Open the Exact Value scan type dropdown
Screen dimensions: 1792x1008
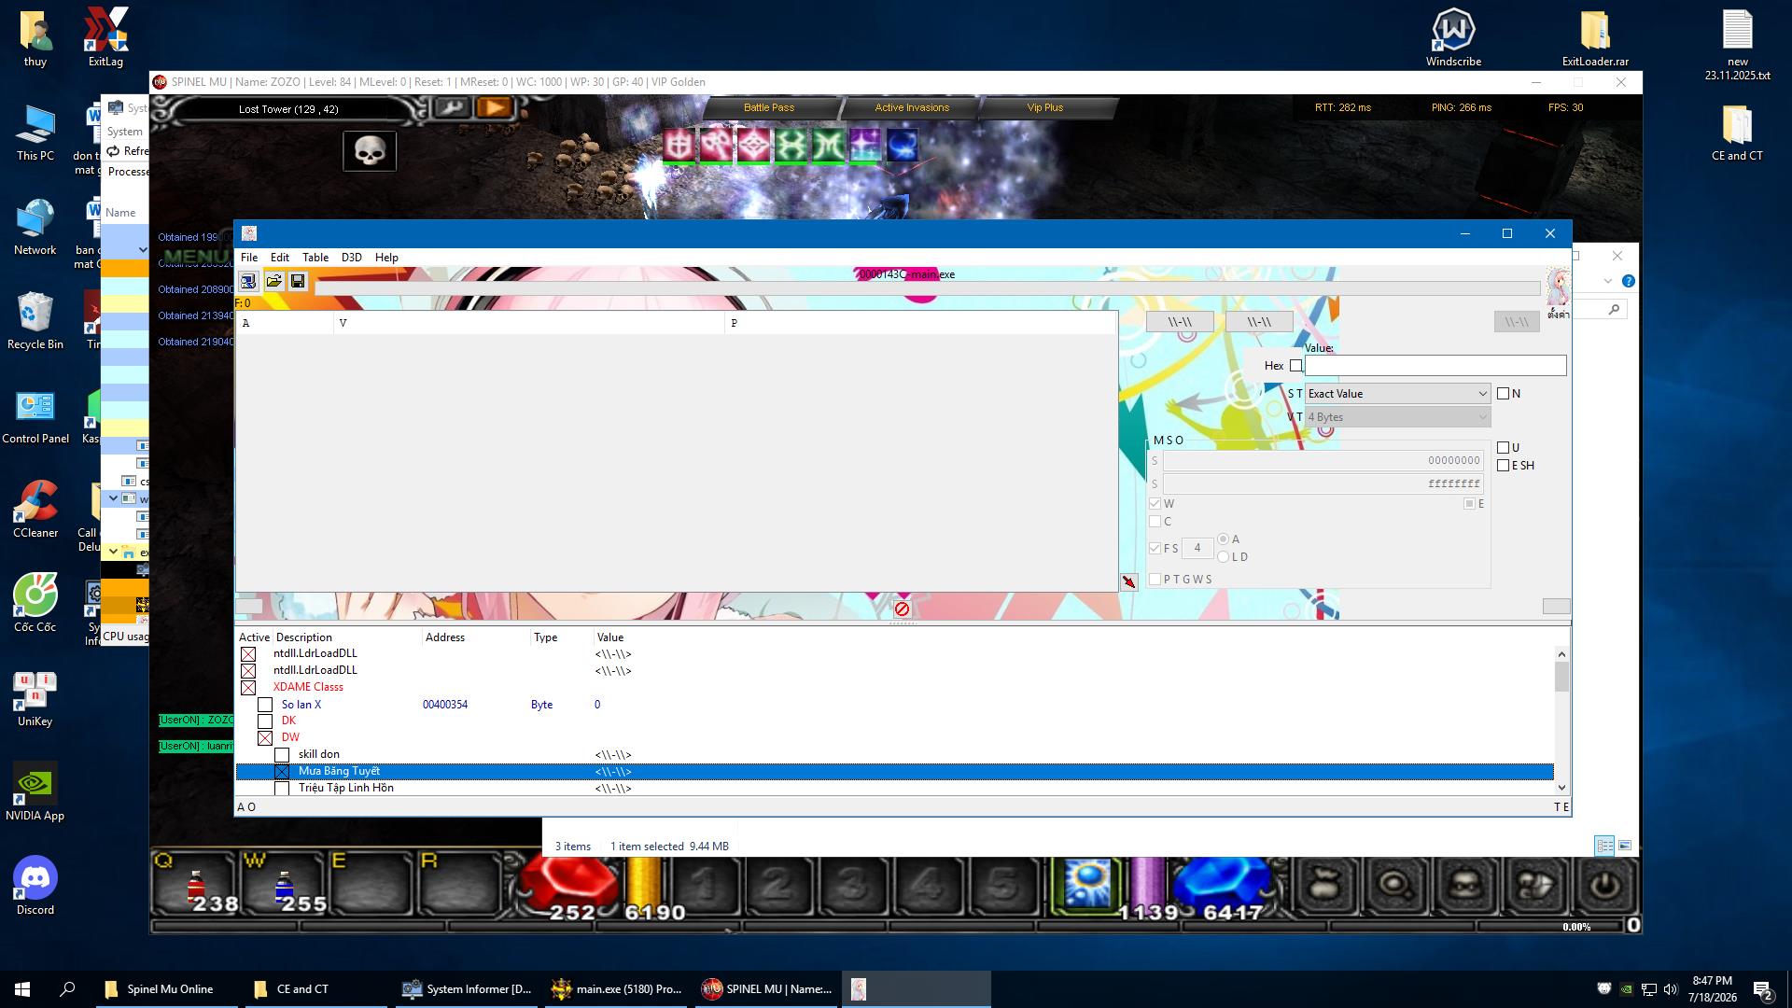1397,394
